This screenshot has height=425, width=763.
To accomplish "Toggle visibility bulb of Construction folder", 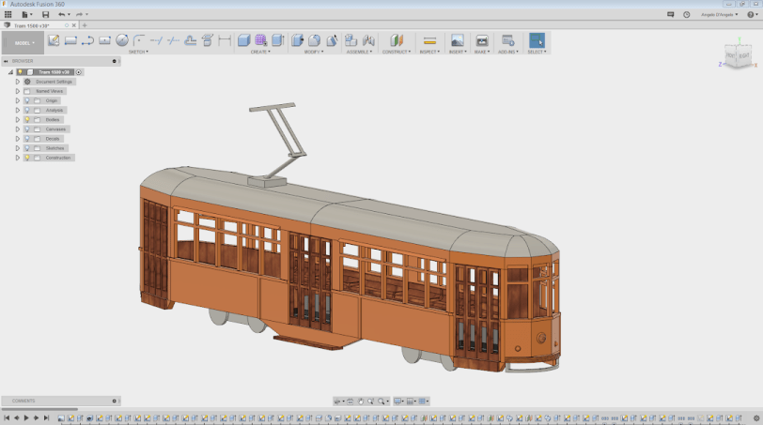I will (27, 158).
